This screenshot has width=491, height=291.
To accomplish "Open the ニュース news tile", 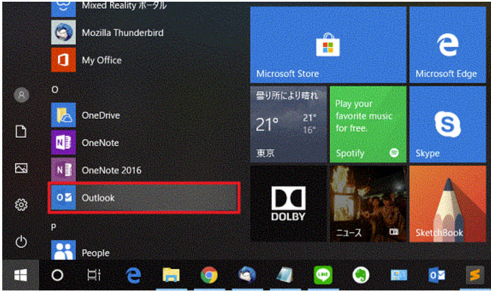I will (x=368, y=204).
